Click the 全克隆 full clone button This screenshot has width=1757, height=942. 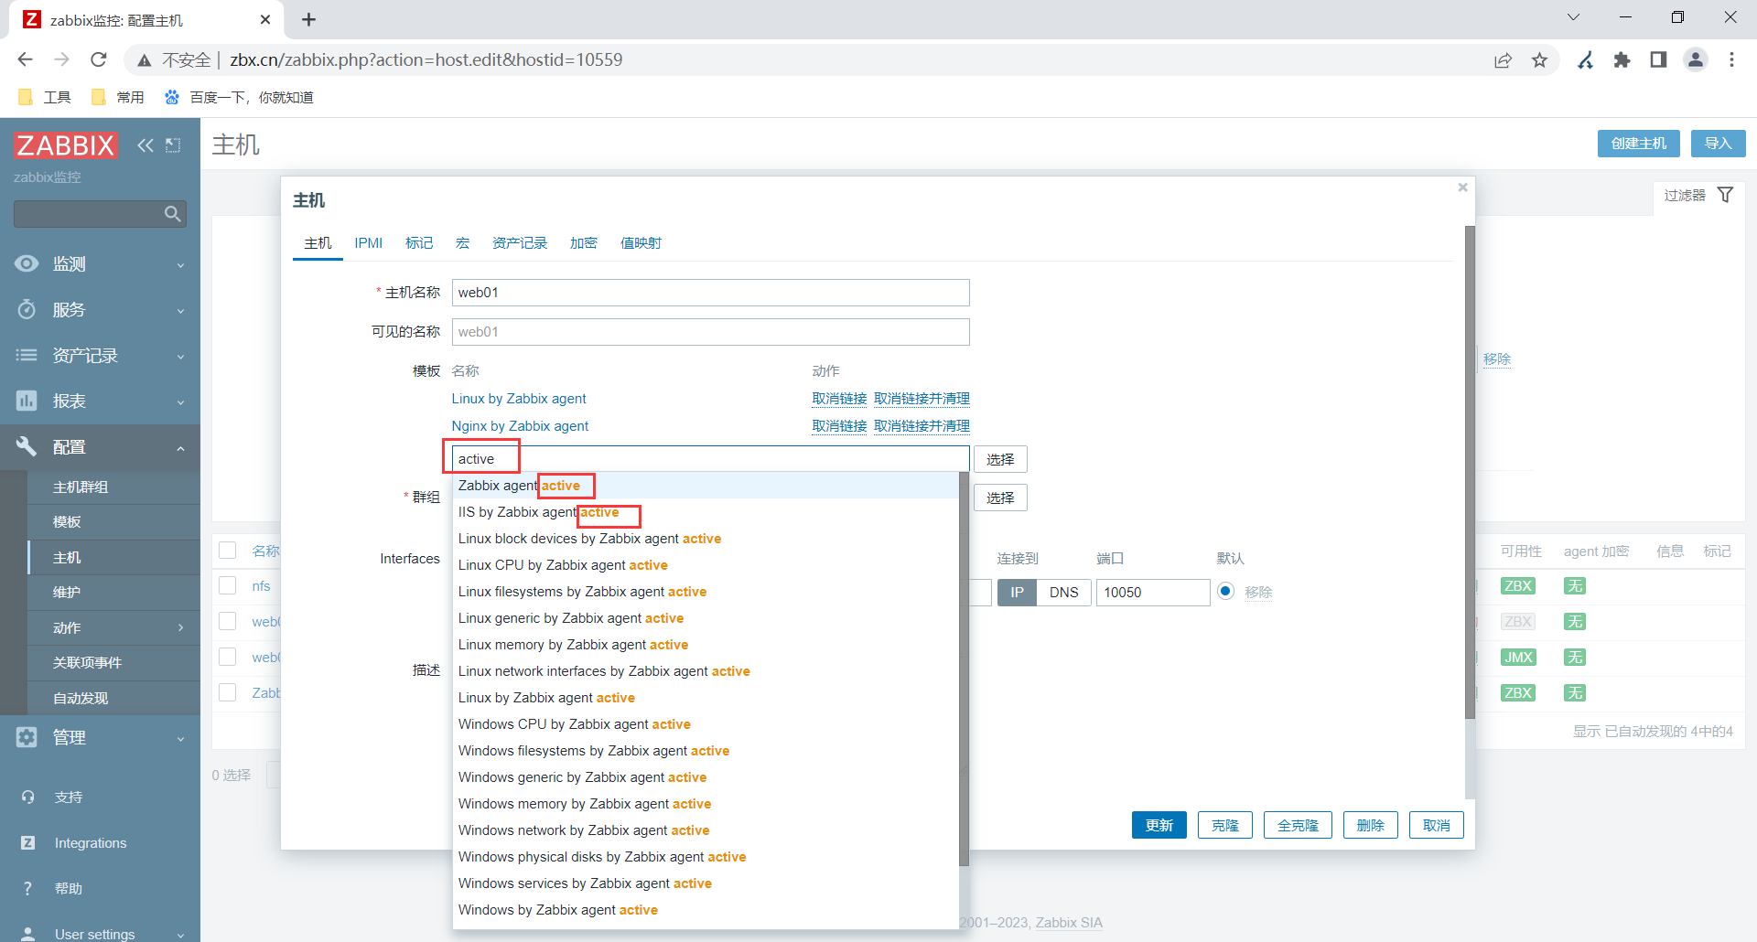tap(1298, 825)
